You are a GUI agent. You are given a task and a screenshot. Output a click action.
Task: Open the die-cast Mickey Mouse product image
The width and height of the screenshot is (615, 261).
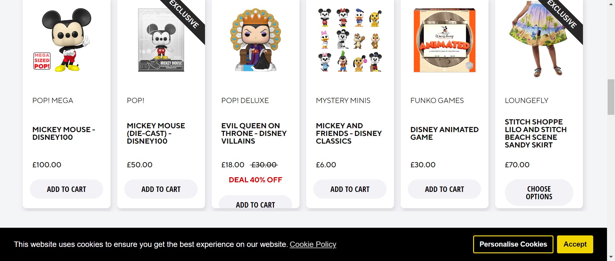161,40
